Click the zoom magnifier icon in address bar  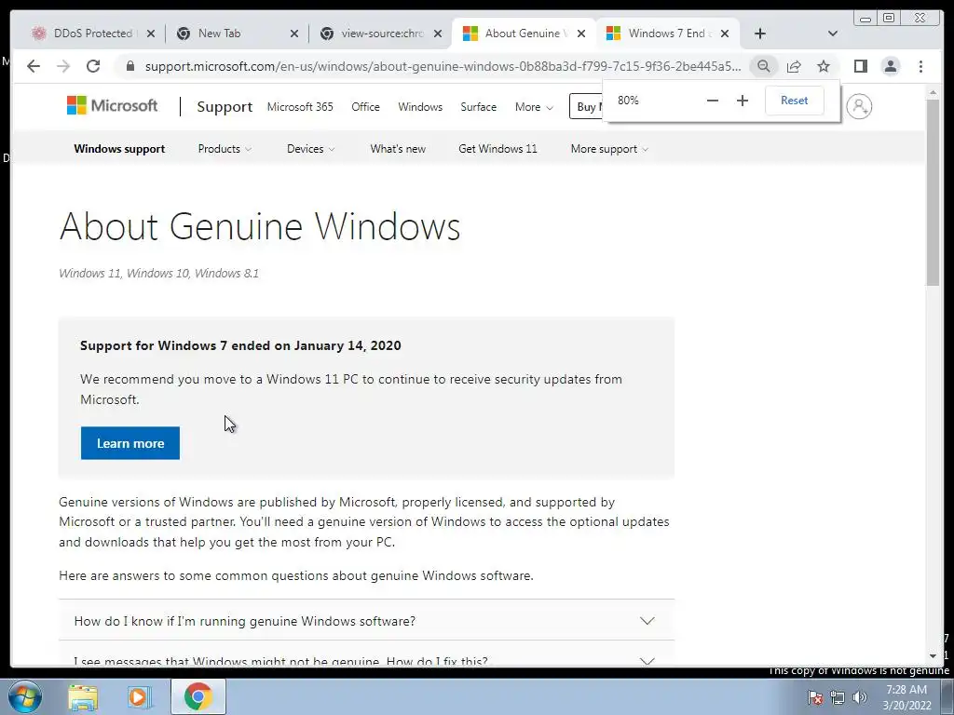(x=764, y=66)
